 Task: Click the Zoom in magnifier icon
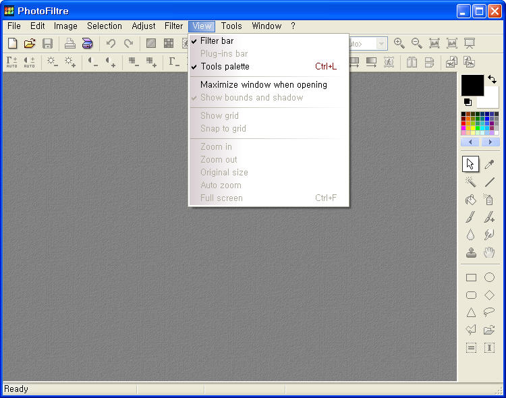399,43
